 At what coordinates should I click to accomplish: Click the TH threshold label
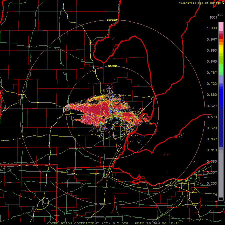(215, 194)
